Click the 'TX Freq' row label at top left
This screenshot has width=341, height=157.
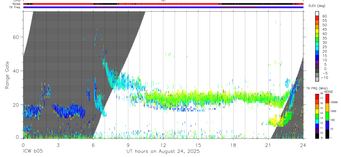click(x=15, y=7)
